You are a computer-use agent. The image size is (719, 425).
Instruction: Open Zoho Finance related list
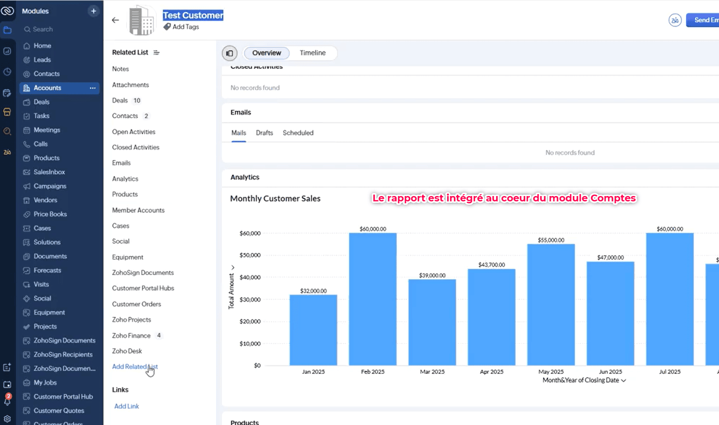pyautogui.click(x=132, y=336)
